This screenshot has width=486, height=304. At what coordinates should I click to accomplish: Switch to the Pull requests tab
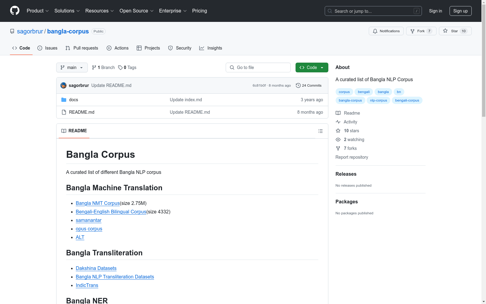coord(82,48)
